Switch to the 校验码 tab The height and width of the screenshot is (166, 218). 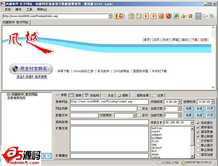pos(92,95)
